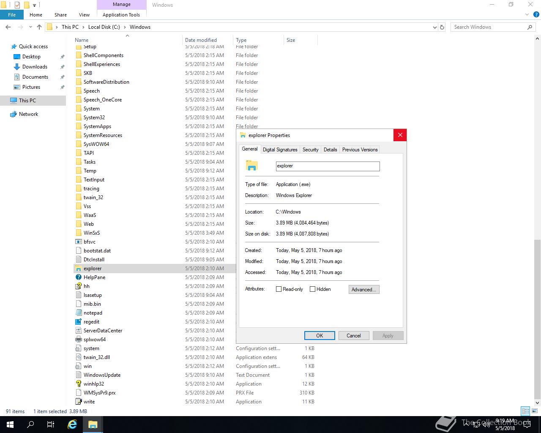
Task: Click the splwow64 printer icon
Action: click(78, 340)
